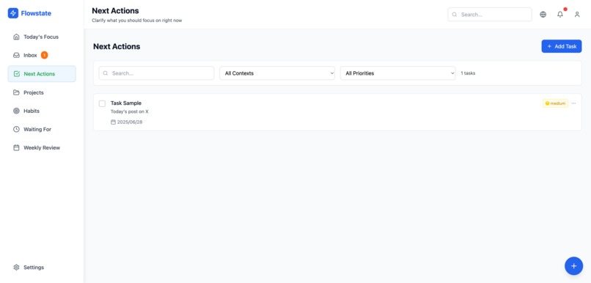This screenshot has height=283, width=591.
Task: Open the Habits section
Action: (42, 111)
